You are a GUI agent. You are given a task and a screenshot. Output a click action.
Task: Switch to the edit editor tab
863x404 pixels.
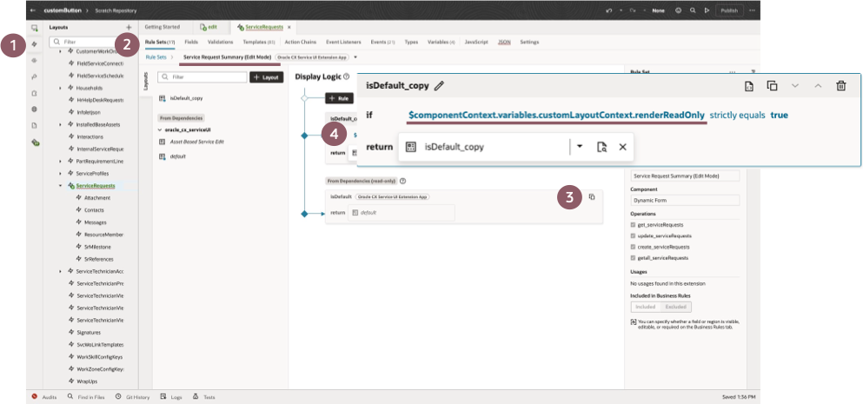[209, 27]
